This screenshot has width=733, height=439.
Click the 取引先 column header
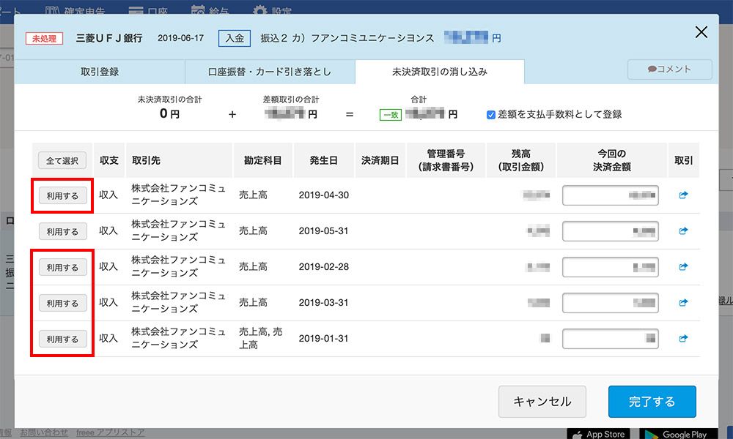(x=179, y=160)
